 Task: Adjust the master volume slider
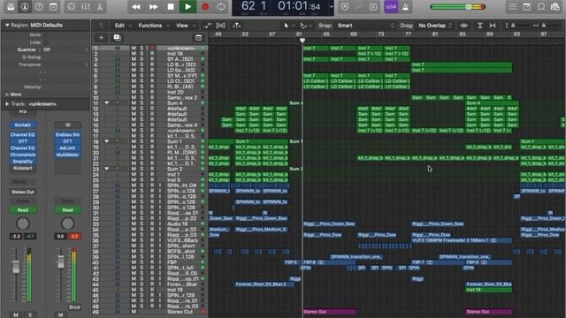(469, 7)
